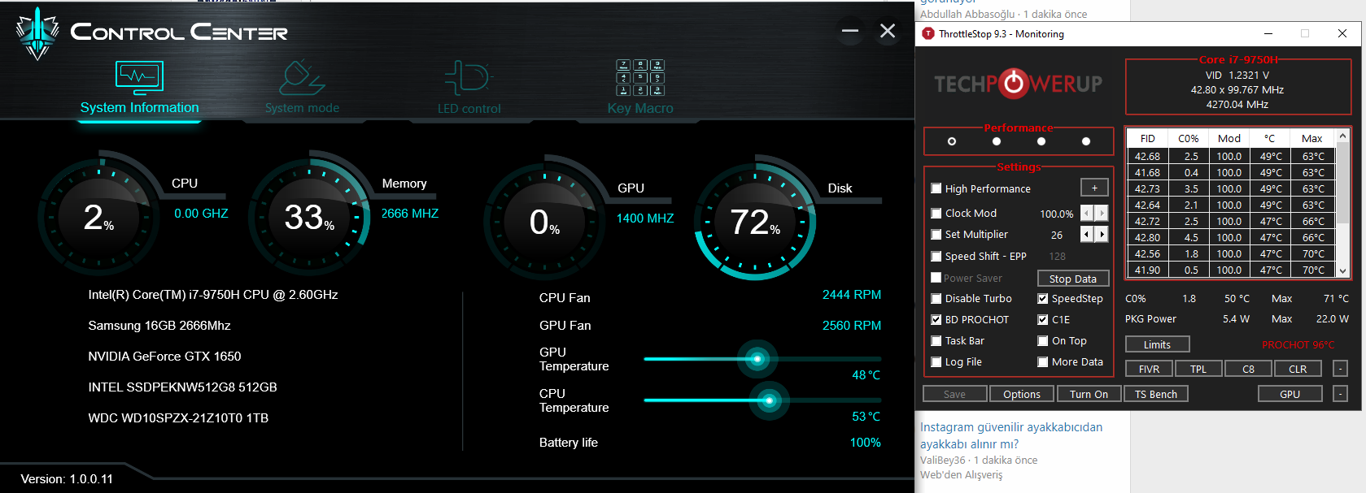
Task: Enable On Top checkbox
Action: coord(1043,340)
